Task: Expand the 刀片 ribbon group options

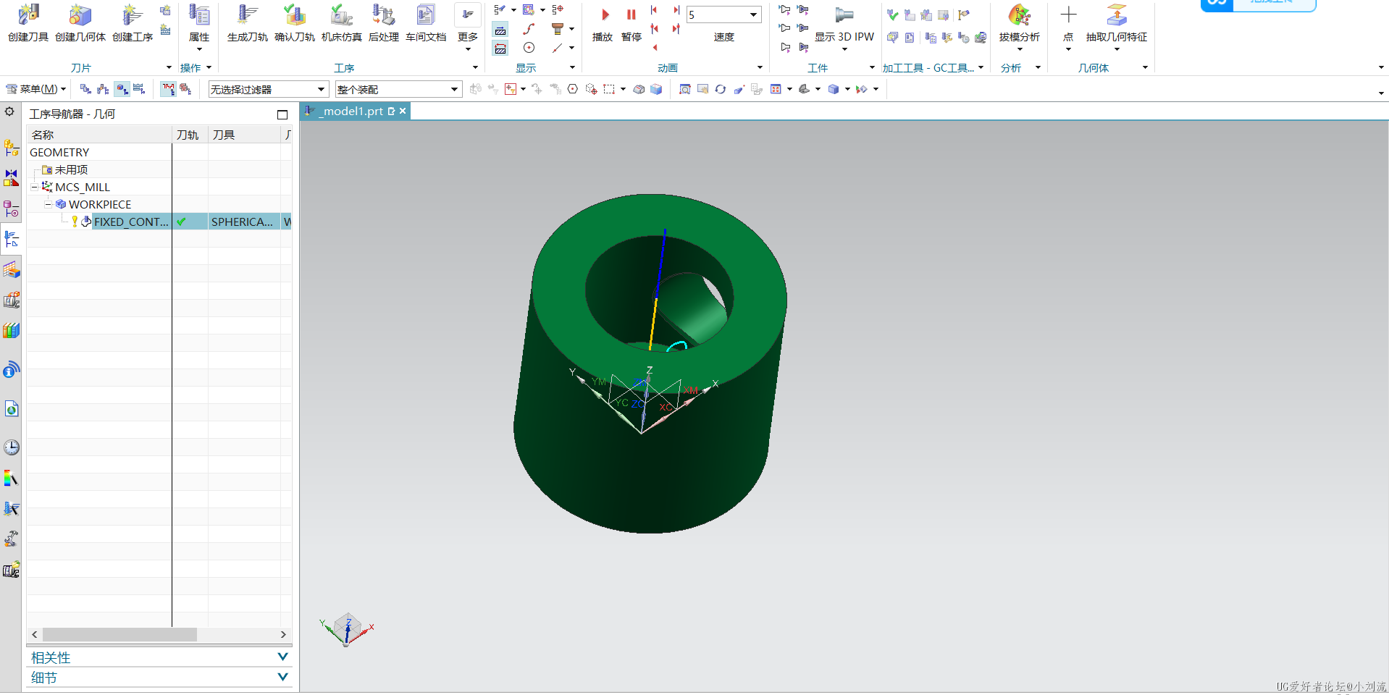Action: pos(169,67)
